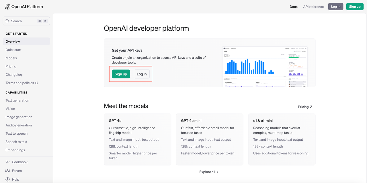Click the header Log in button
This screenshot has height=183, width=367.
click(336, 7)
